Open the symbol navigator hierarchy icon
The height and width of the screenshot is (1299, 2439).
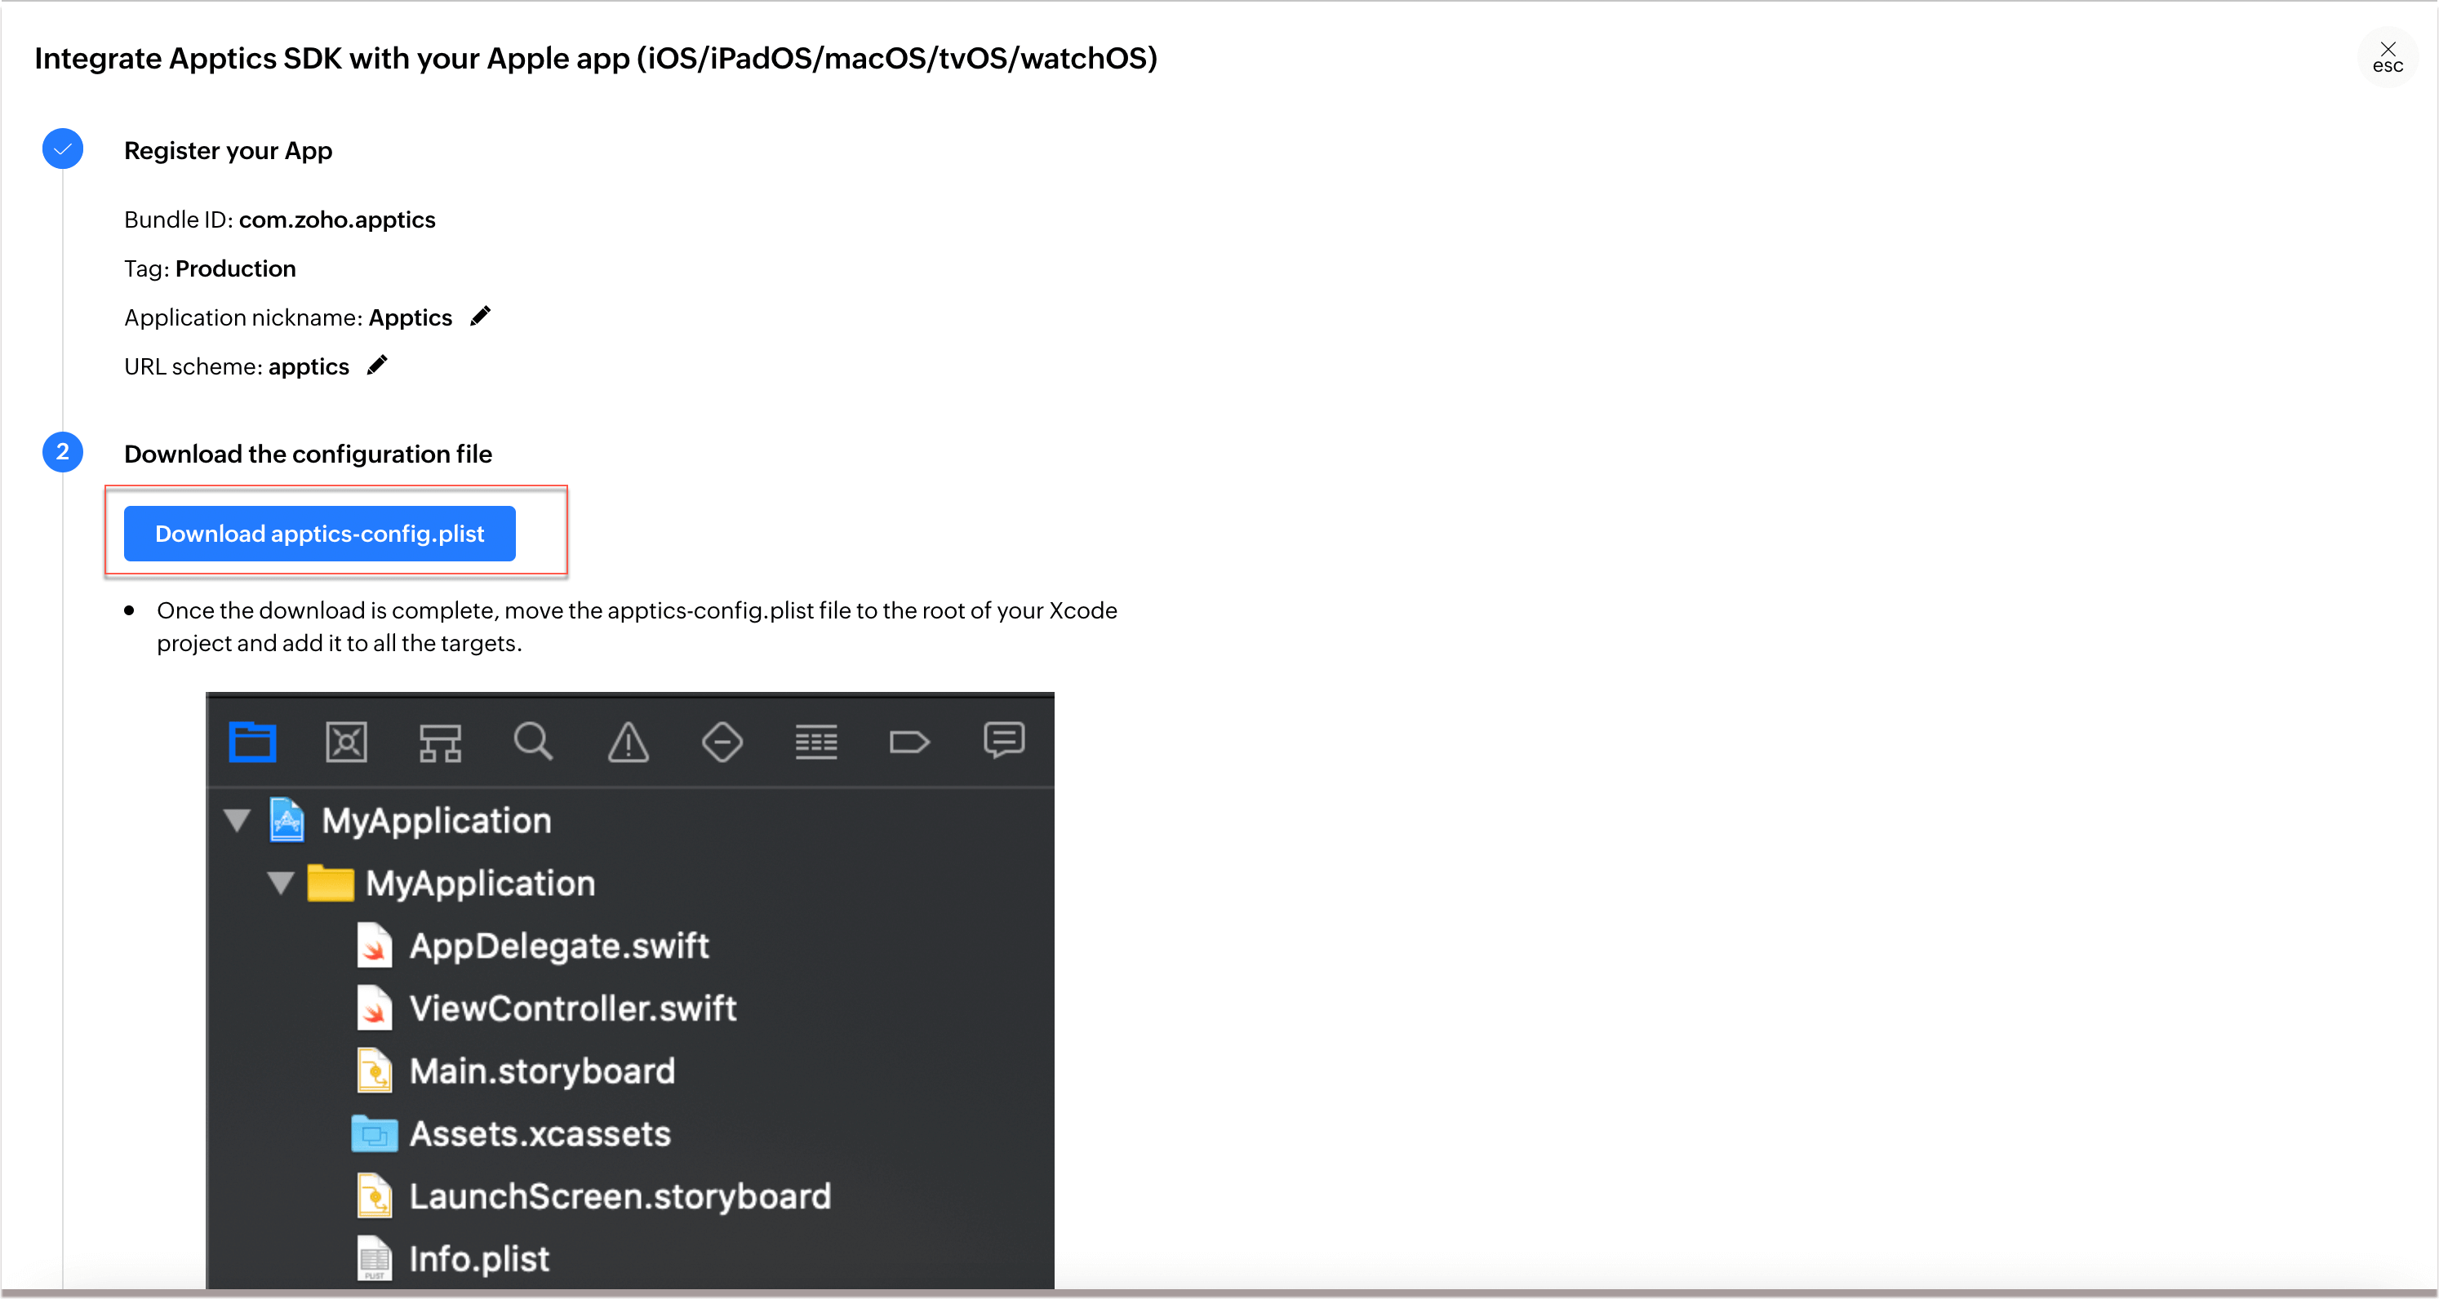(x=440, y=743)
